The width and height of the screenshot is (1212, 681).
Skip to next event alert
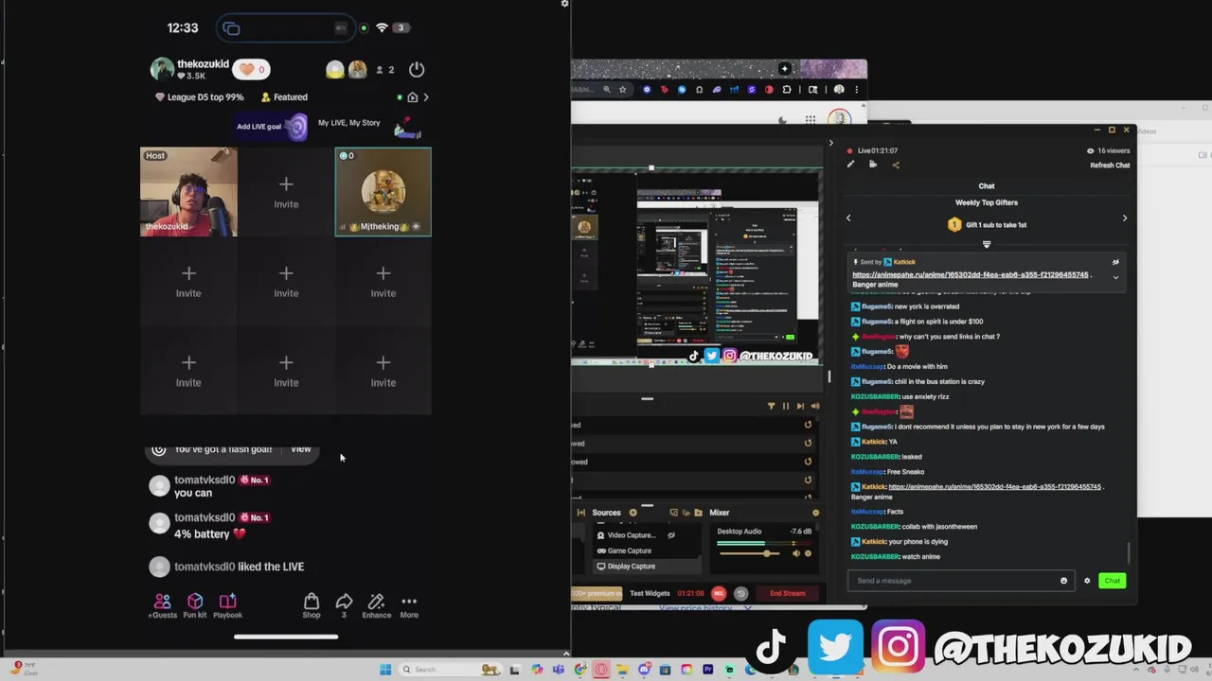[x=799, y=406]
